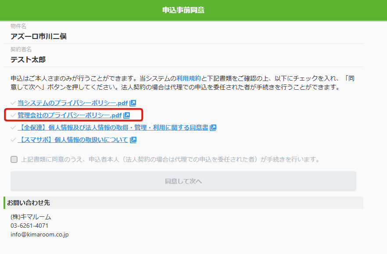Viewport: 387px width, 254px height.
Task: Click external-link icon next to 当システムのプライバシーポリシー.pdf
Action: click(133, 103)
